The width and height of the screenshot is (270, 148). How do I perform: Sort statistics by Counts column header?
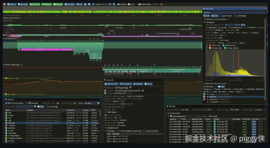point(85,110)
